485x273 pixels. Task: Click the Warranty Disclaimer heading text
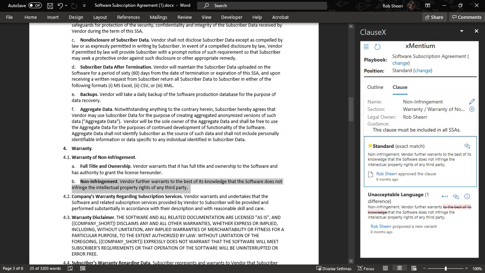(93, 217)
